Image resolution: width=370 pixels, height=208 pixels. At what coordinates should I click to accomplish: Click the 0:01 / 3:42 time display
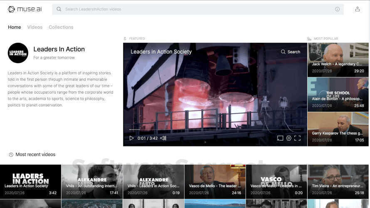tap(148, 138)
